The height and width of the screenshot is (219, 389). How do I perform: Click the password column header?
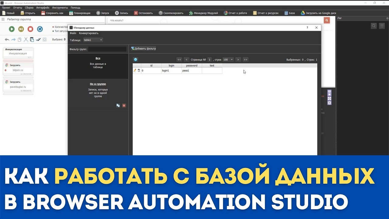click(x=192, y=65)
